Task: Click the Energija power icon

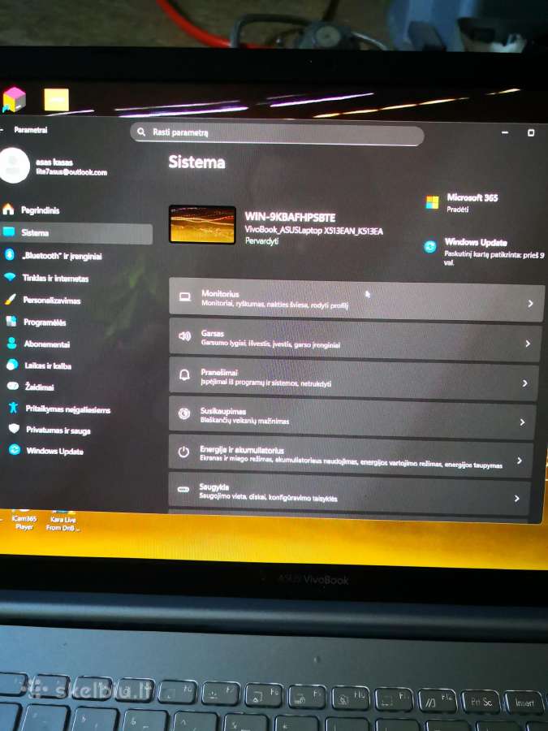Action: point(183,452)
